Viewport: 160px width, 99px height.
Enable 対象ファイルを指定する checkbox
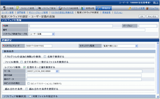coord(30,96)
